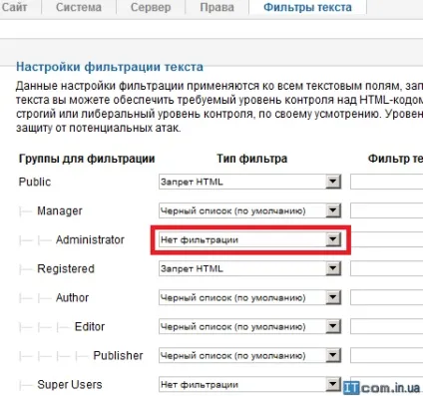Go to the Сервер tab
This screenshot has width=423, height=396.
[151, 7]
